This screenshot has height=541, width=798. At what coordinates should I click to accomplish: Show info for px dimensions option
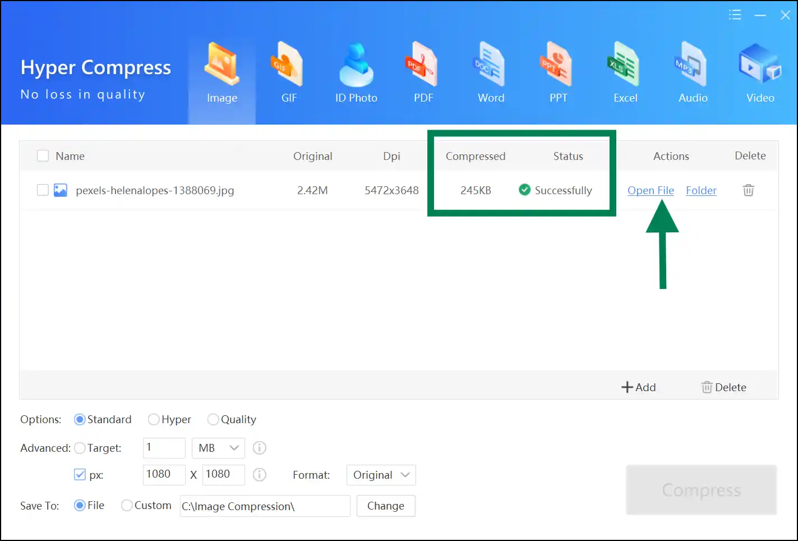(259, 475)
